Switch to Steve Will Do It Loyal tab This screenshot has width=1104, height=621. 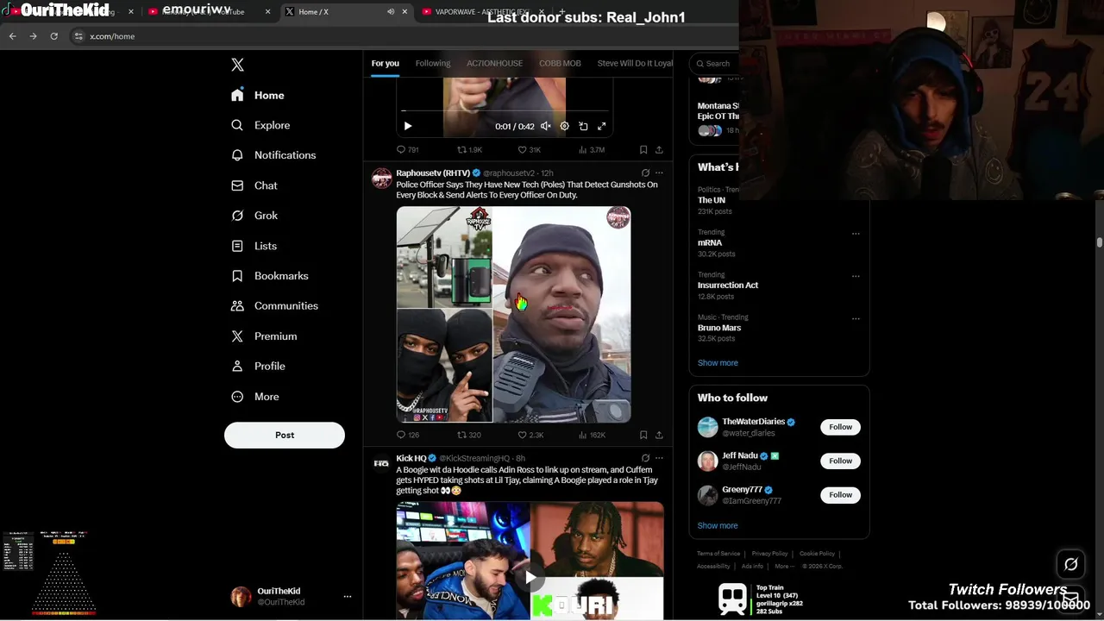click(635, 63)
